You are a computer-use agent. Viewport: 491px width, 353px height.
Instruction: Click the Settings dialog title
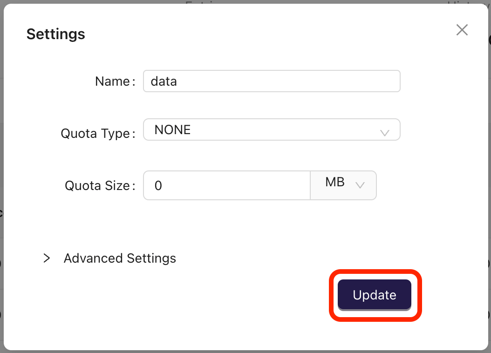click(55, 34)
